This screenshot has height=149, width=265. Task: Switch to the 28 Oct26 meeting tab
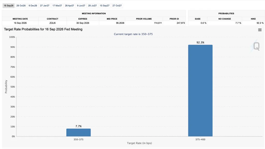[x=21, y=6]
